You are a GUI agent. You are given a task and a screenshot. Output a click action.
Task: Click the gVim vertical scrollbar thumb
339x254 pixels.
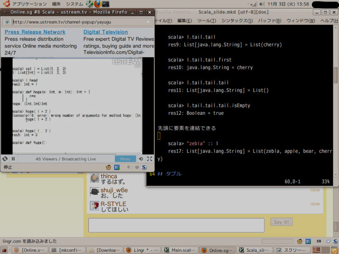336,75
